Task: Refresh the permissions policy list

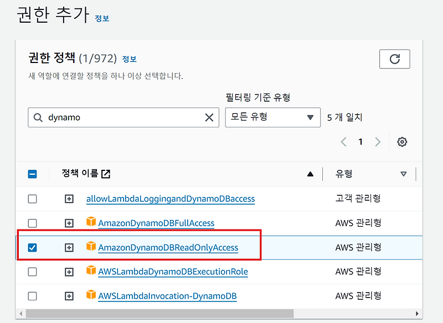Action: [x=394, y=59]
